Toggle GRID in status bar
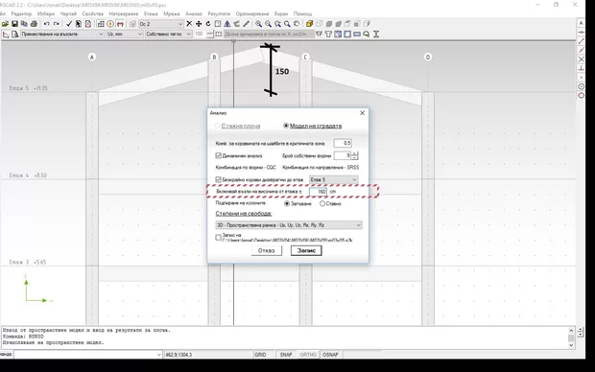Screen dimensions: 595x372 click(x=260, y=355)
